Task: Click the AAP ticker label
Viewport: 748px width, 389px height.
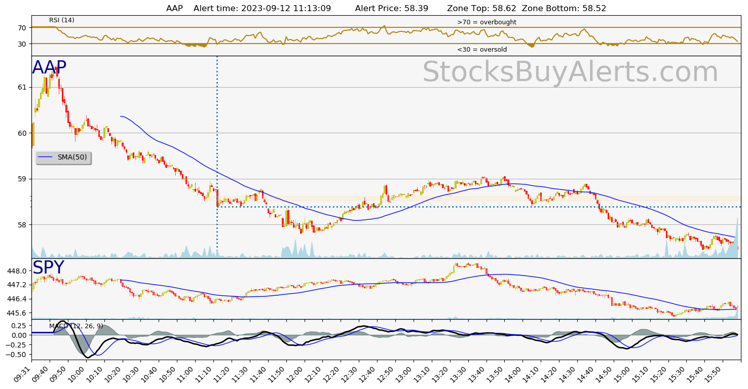Action: click(49, 68)
